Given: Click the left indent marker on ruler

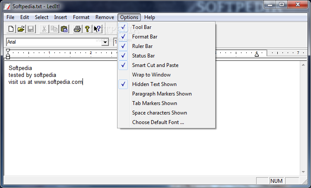Looking at the screenshot, I should (x=8, y=54).
